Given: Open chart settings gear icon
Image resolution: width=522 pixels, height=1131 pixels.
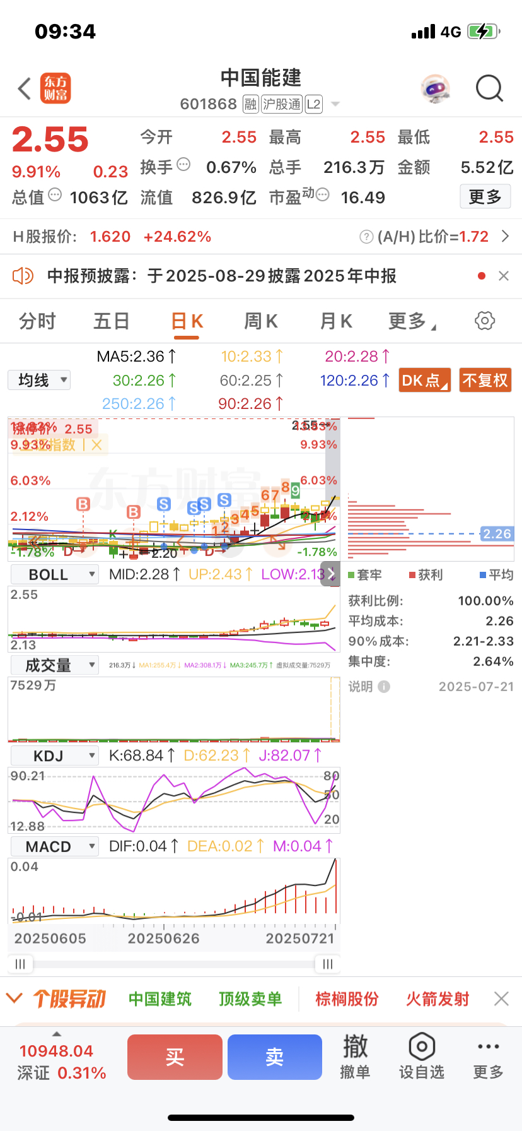Looking at the screenshot, I should [x=485, y=321].
